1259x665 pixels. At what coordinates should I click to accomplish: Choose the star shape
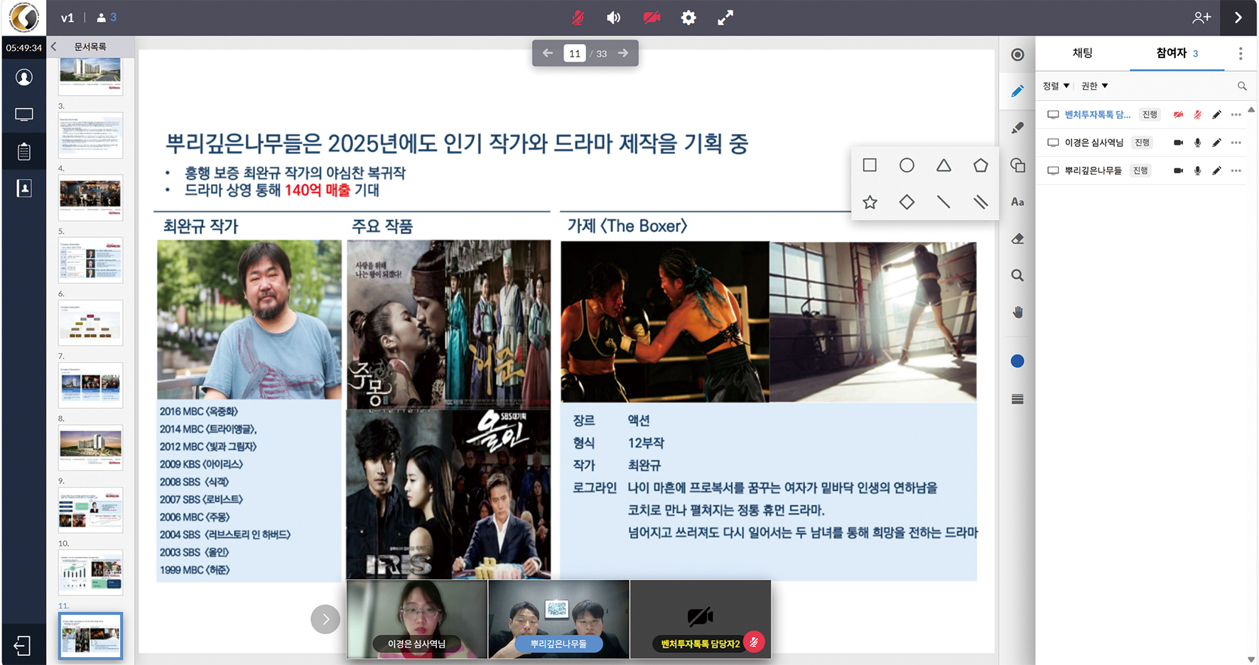tap(870, 202)
